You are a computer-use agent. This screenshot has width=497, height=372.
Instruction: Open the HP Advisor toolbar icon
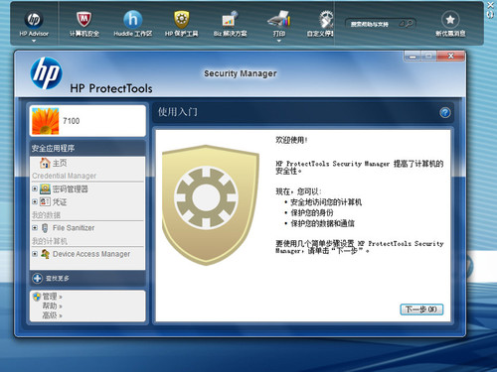(34, 20)
